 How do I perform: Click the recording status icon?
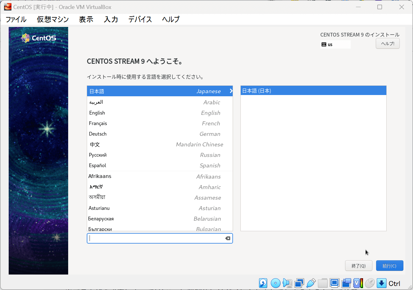coord(346,283)
